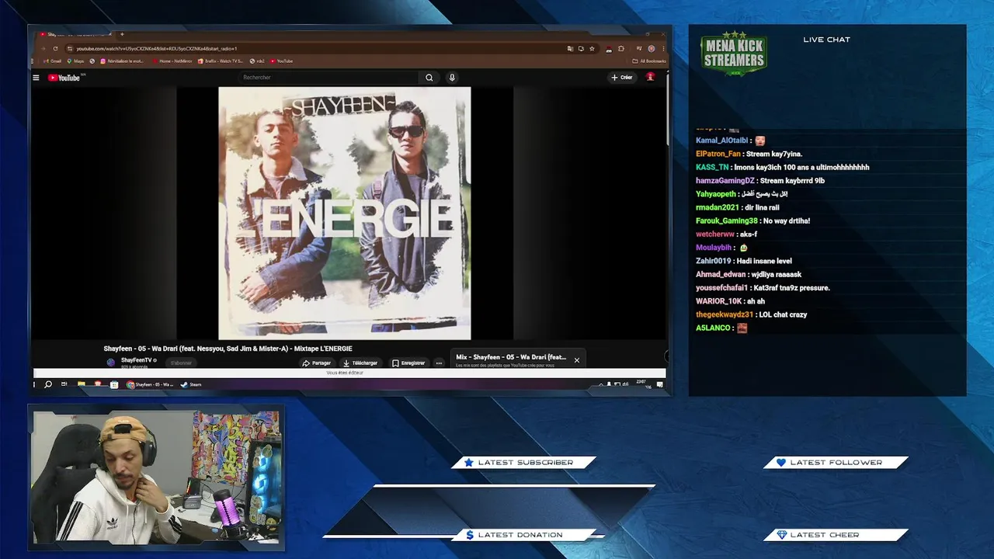
Task: Click youssefchafai1's chat message
Action: pos(763,288)
